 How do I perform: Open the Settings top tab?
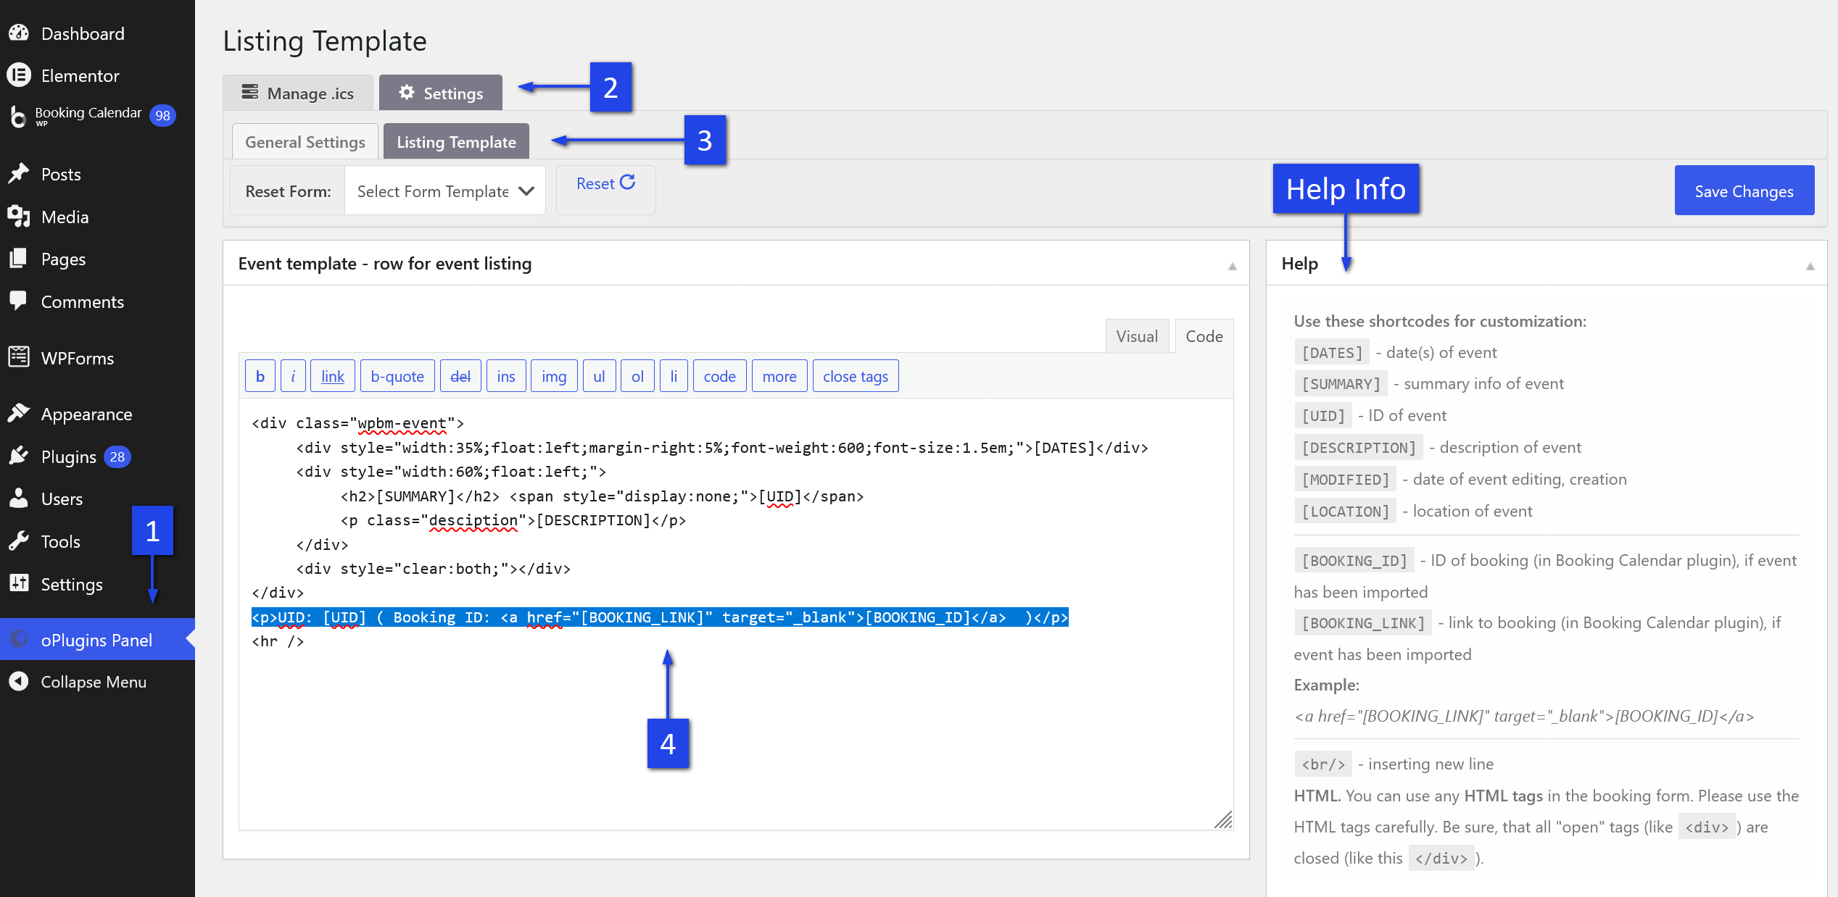click(441, 93)
